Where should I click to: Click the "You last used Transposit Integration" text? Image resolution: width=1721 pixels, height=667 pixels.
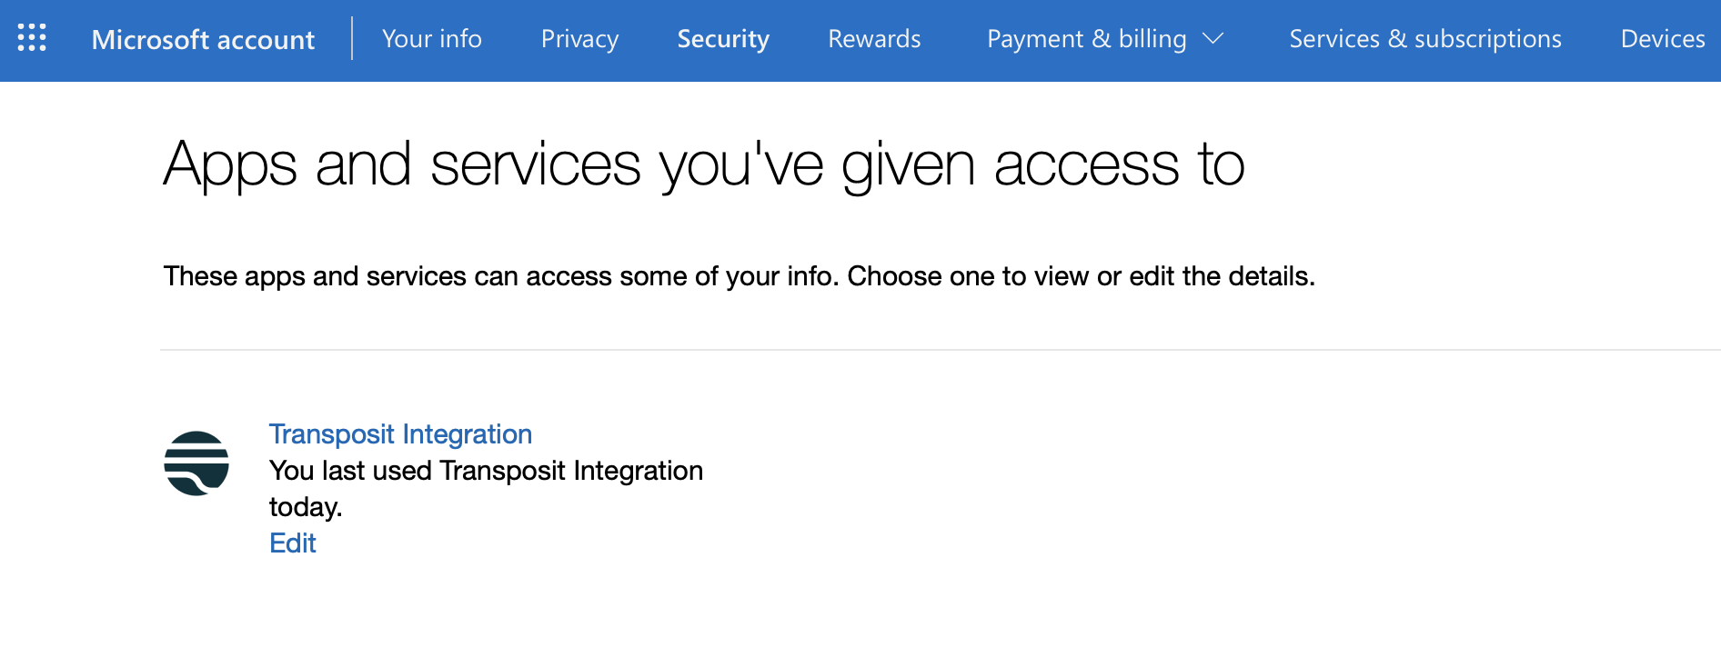[x=486, y=471]
